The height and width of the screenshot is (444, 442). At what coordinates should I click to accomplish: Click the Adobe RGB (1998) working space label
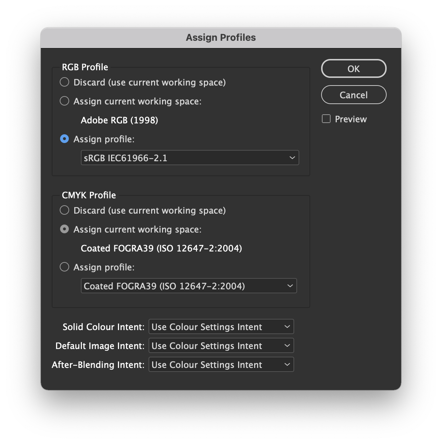[119, 120]
